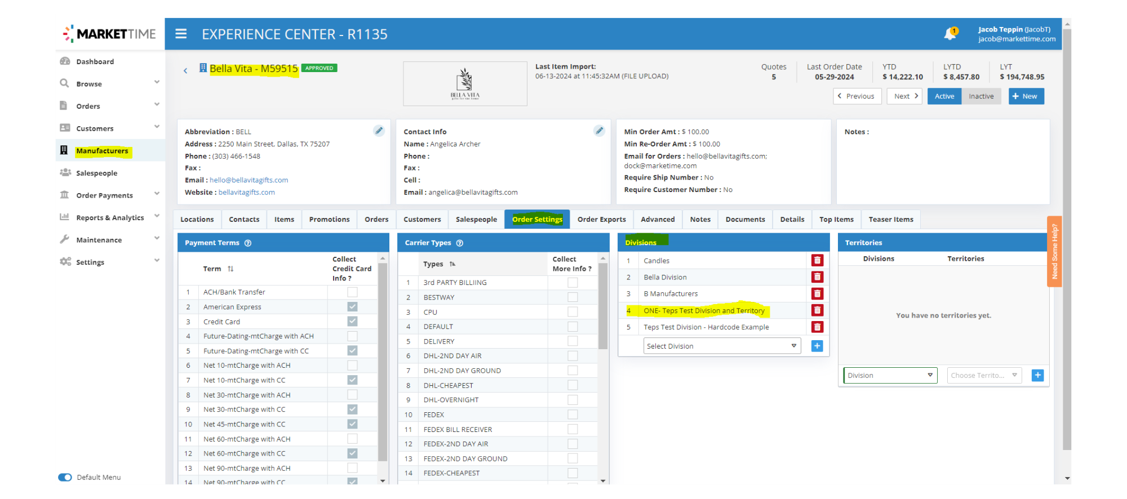Switch to the Order Exports tab
This screenshot has height=499, width=1127.
point(601,219)
